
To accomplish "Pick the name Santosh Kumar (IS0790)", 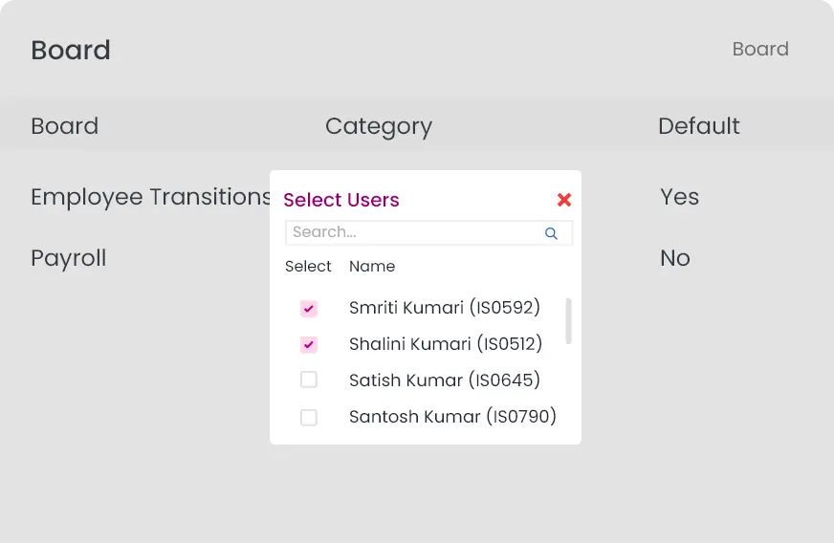I will click(x=452, y=417).
